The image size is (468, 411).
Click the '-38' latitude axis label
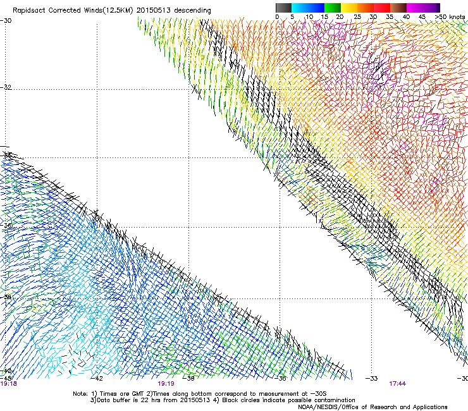[6, 297]
